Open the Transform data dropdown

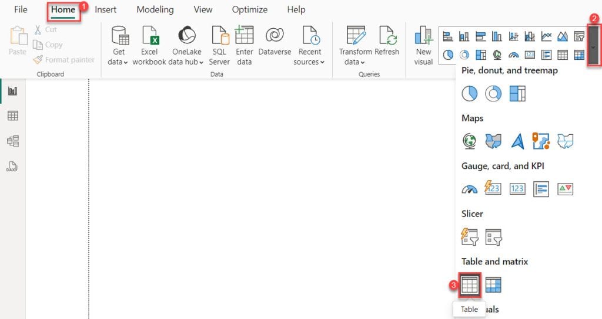click(x=355, y=46)
